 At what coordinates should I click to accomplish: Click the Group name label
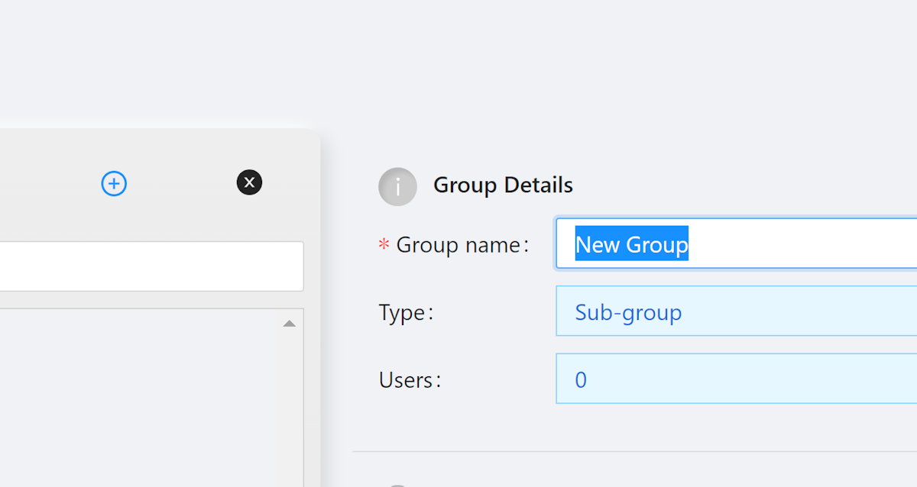tap(462, 245)
